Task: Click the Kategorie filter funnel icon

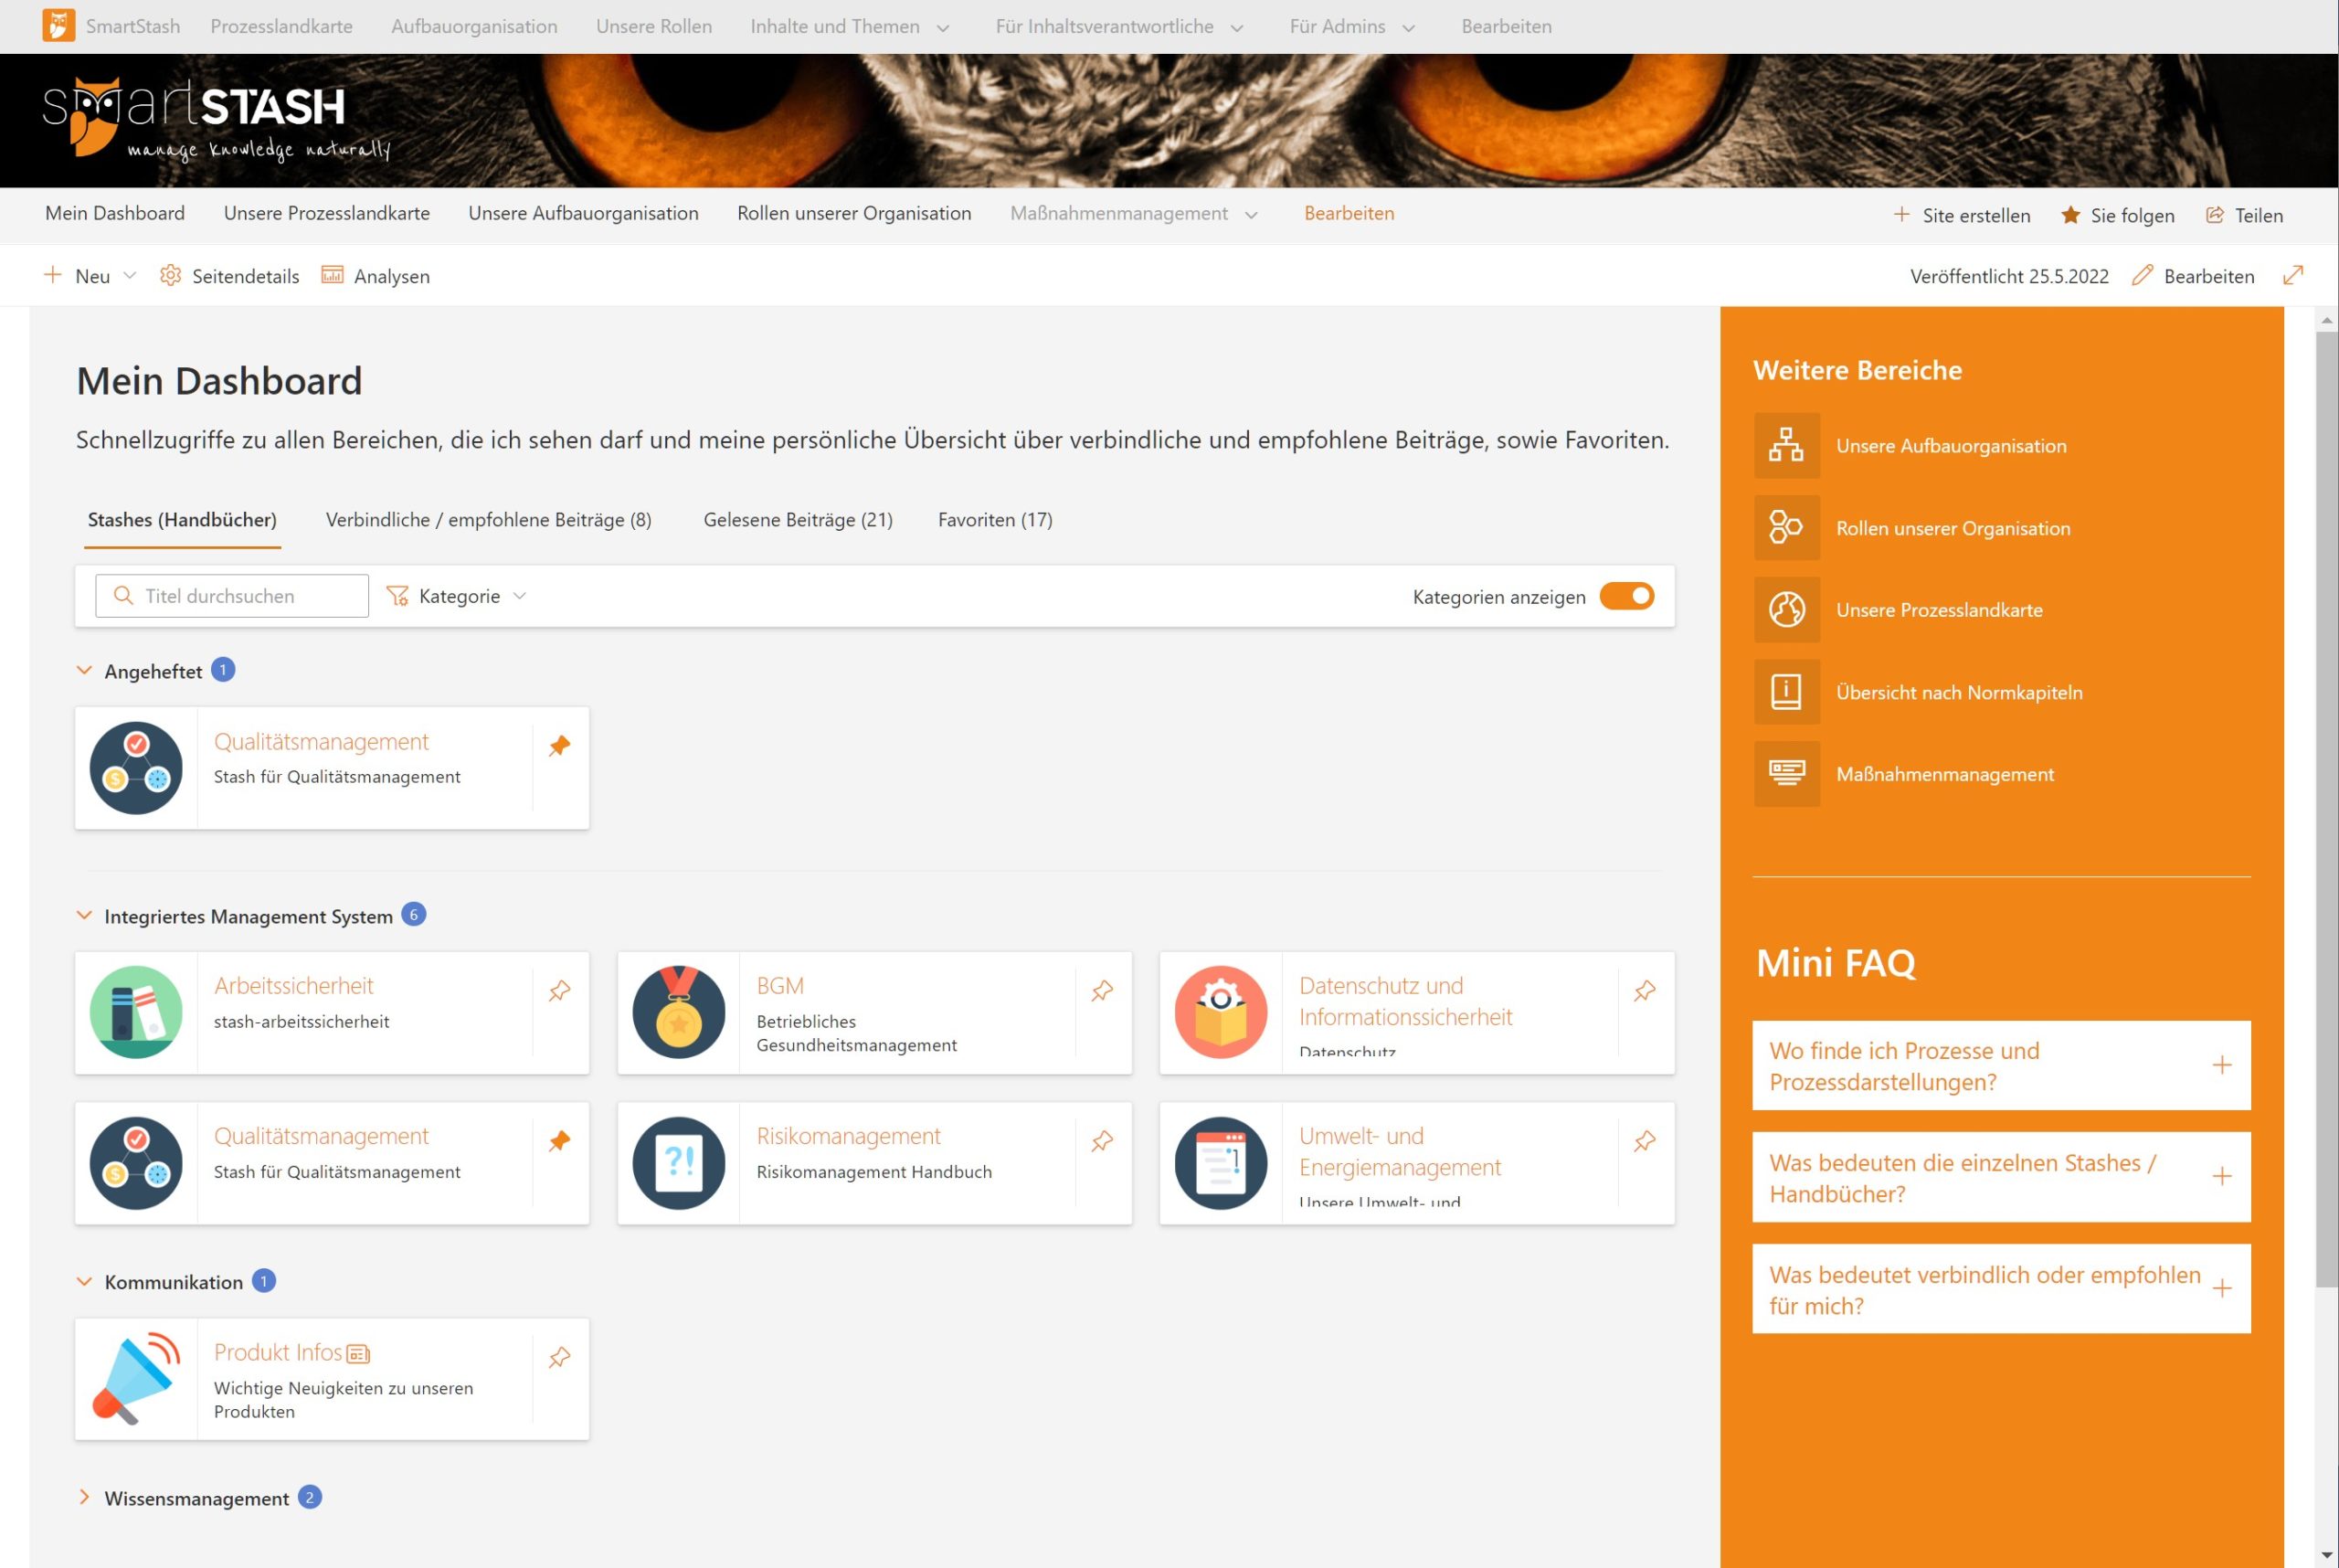Action: [x=397, y=595]
